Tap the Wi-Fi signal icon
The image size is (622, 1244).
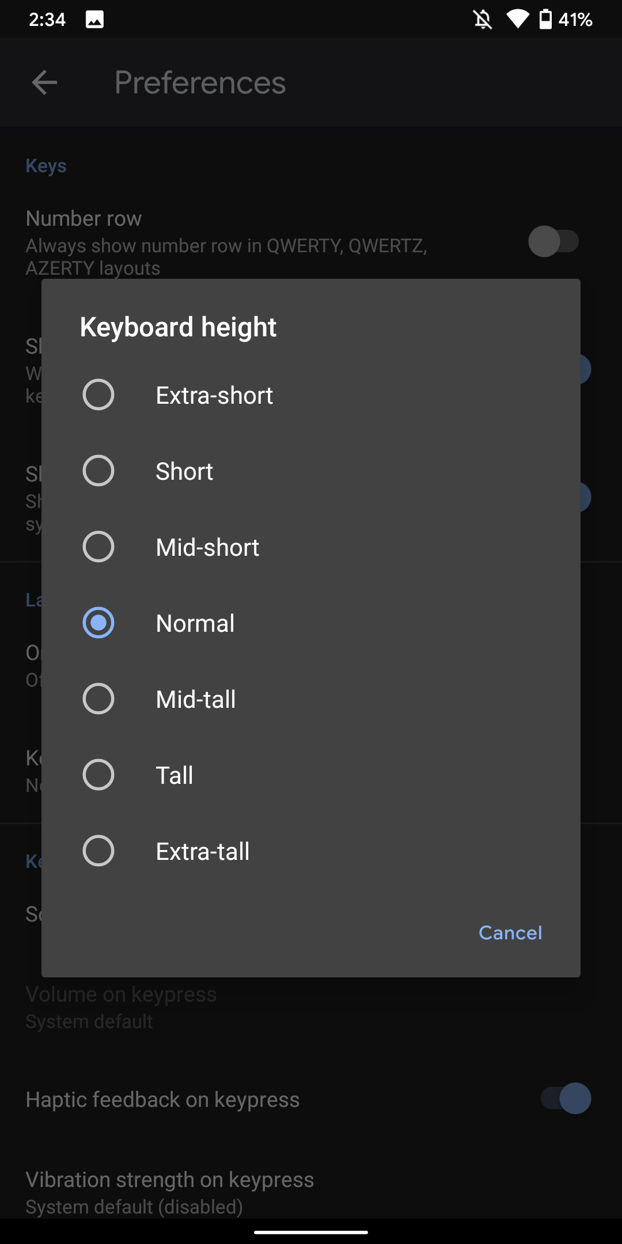tap(517, 20)
